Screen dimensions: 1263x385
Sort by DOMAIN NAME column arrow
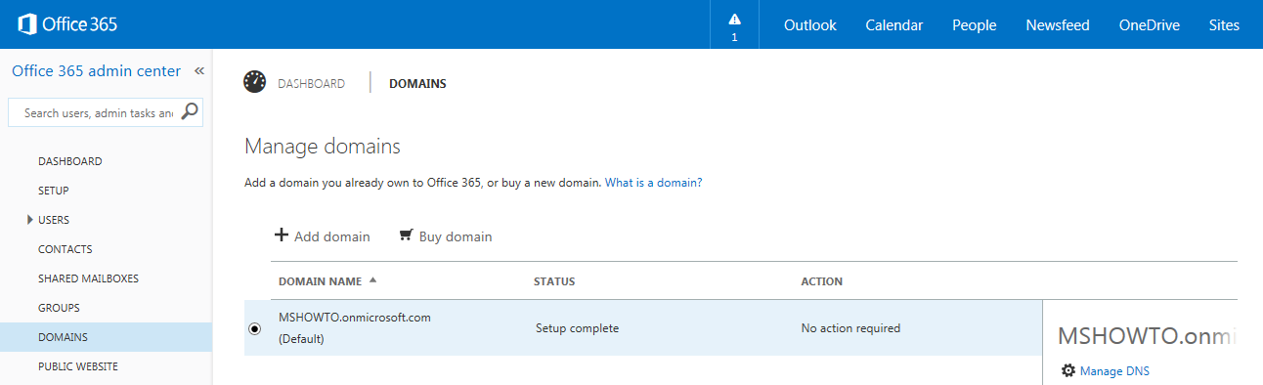click(371, 280)
